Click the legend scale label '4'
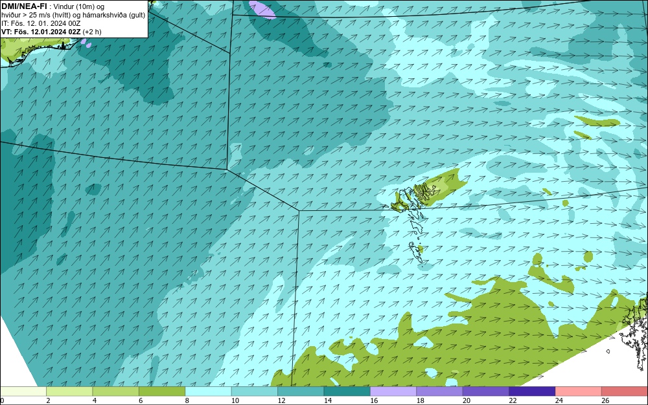This screenshot has width=648, height=405. 95,400
